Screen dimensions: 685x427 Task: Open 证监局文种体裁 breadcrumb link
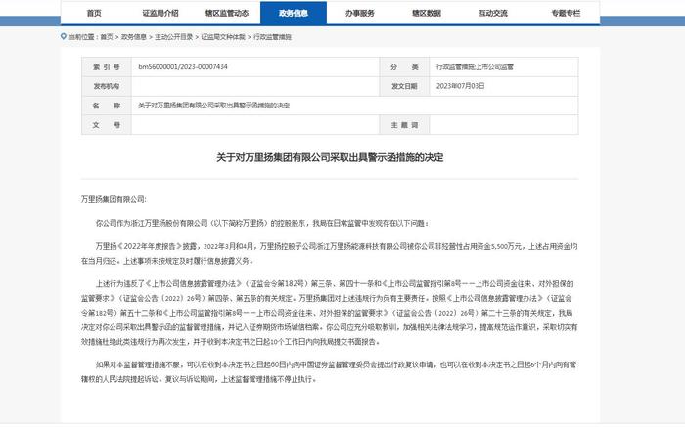[223, 37]
